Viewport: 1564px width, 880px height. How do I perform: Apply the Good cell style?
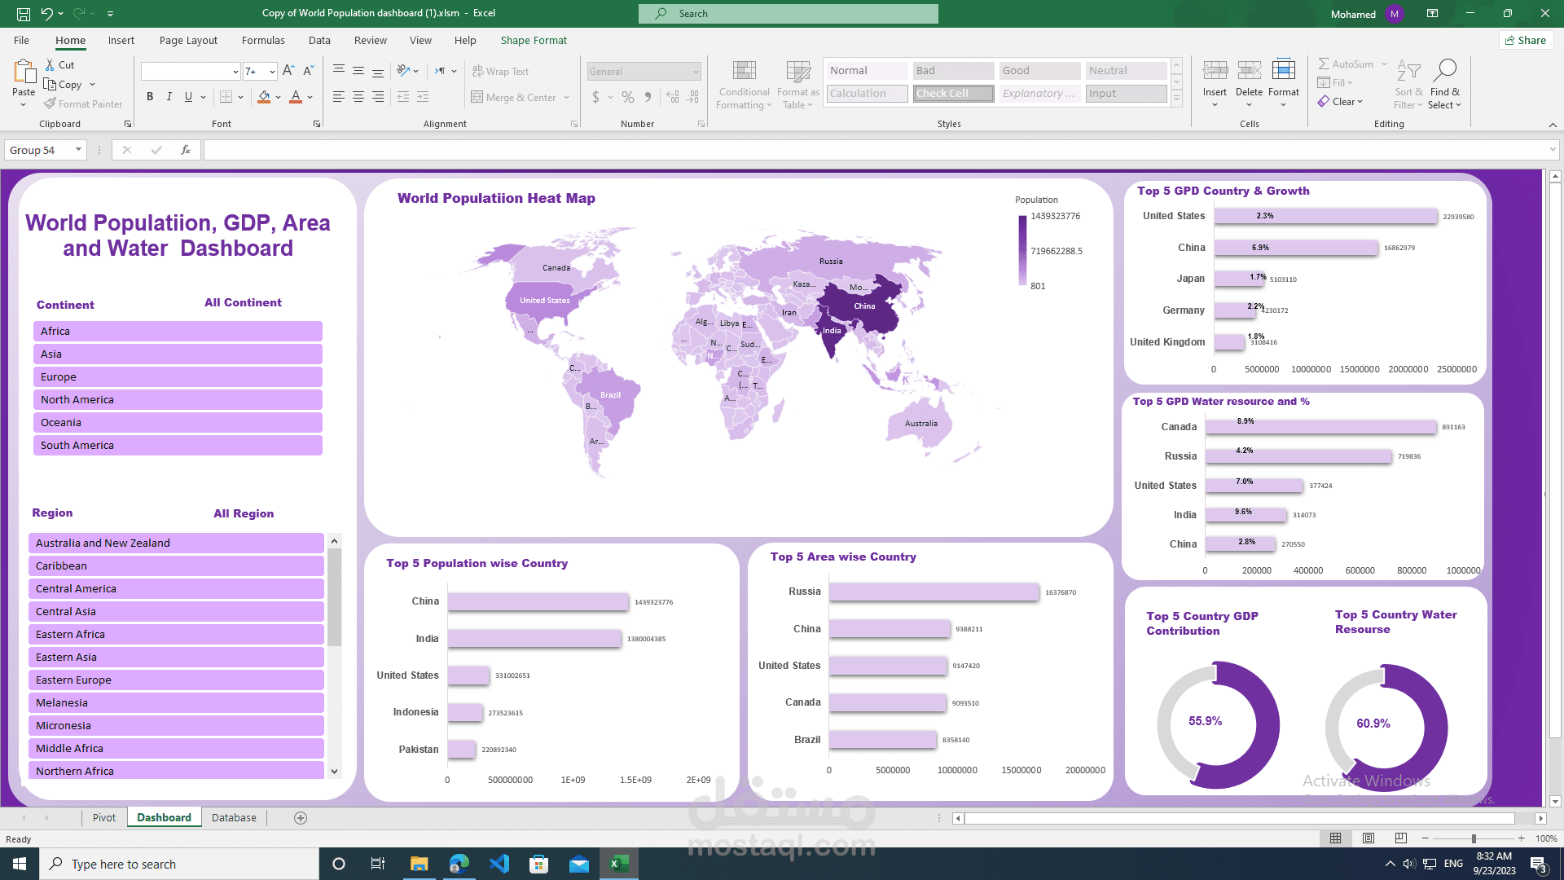[1039, 71]
